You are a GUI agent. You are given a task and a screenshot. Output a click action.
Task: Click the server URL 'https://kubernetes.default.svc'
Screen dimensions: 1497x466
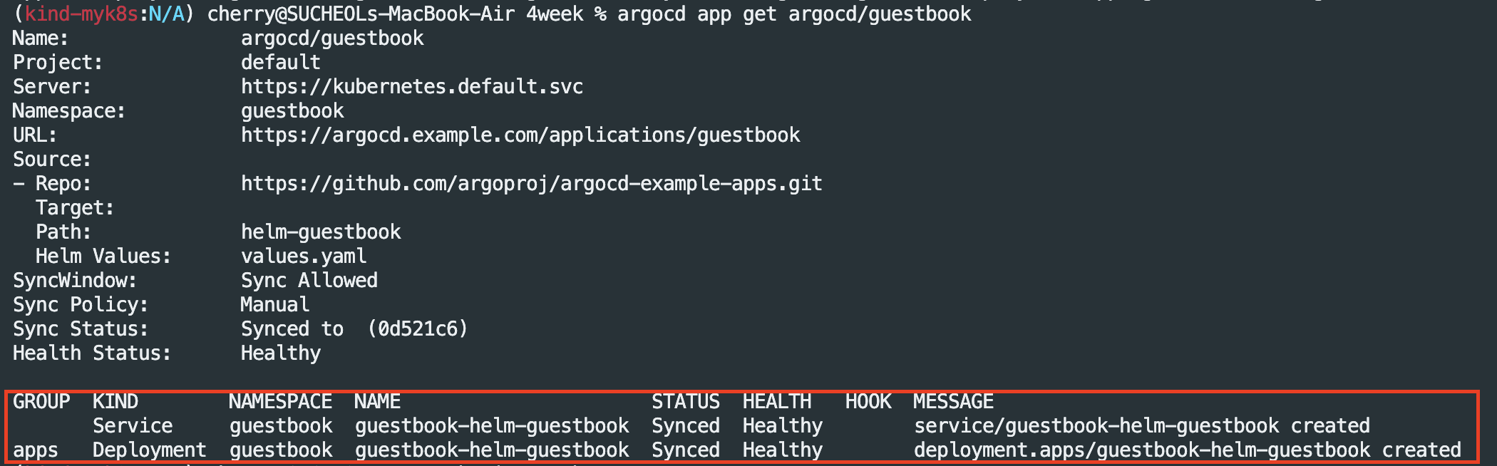(x=412, y=87)
